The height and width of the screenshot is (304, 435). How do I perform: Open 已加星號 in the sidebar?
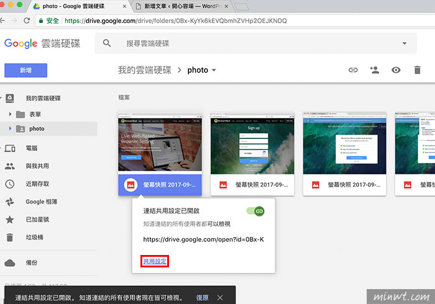(37, 220)
